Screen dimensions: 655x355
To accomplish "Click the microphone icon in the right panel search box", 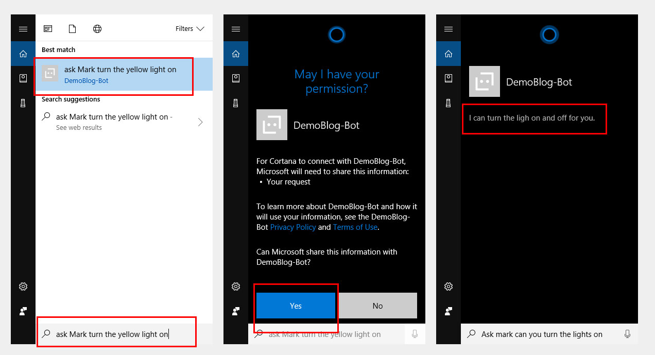I will point(627,334).
